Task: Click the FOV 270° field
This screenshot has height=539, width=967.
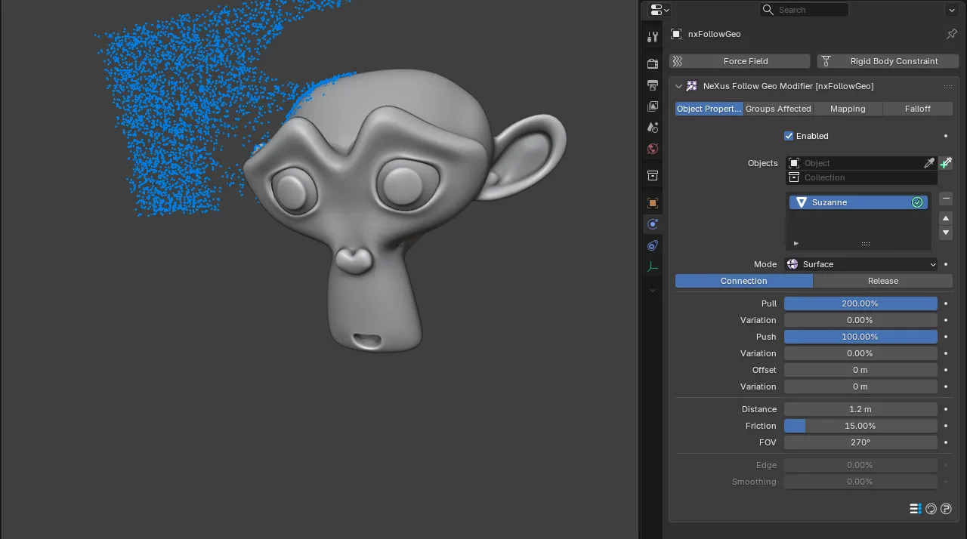Action: [x=860, y=442]
